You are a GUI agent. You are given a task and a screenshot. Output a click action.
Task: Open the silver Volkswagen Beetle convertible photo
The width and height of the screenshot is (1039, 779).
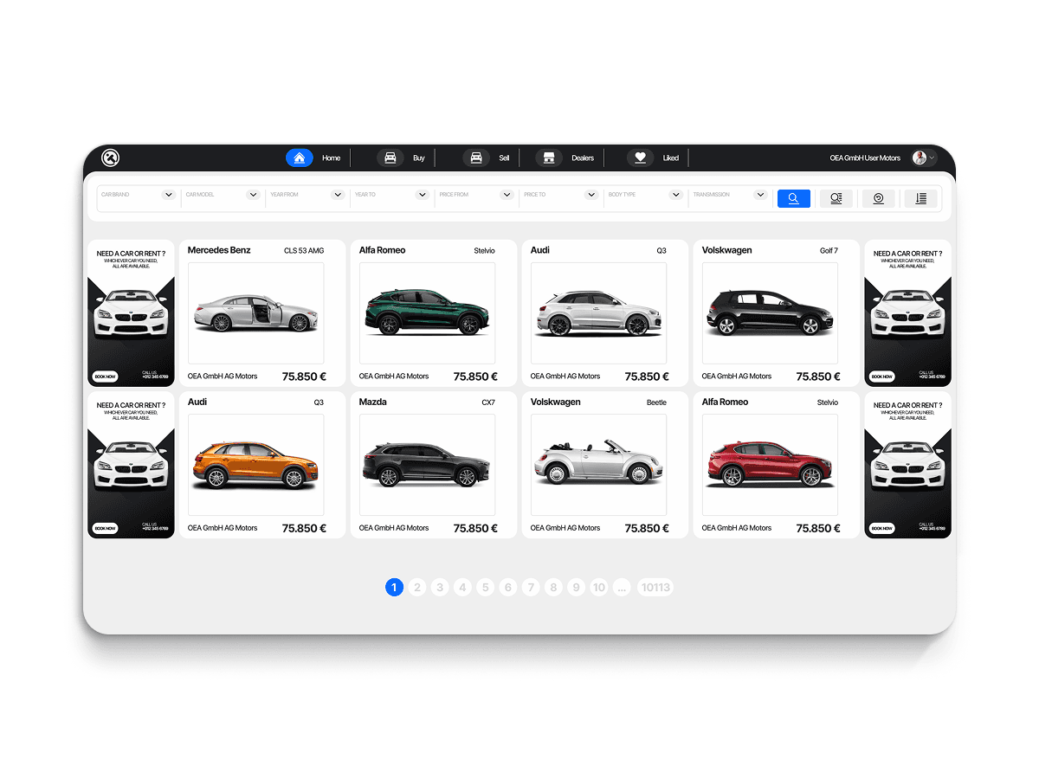[x=599, y=465]
